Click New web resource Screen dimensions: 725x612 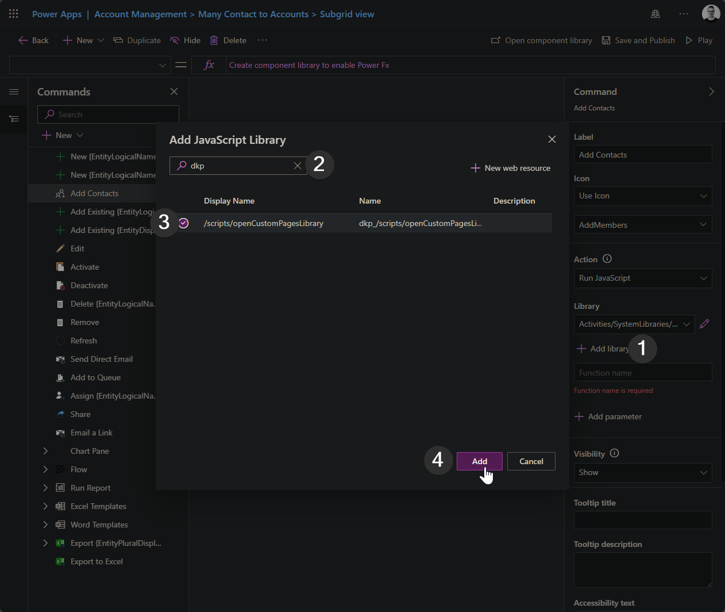coord(510,168)
